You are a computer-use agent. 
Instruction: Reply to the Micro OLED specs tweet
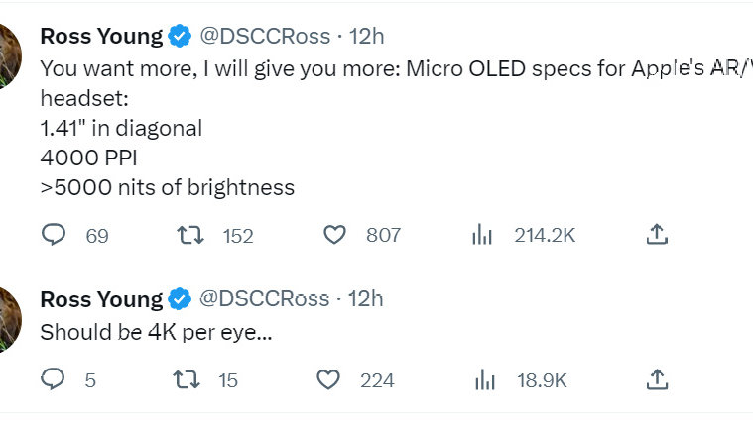tap(55, 235)
